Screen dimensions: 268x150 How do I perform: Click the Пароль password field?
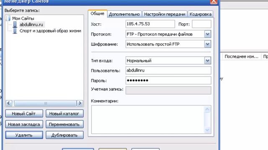(x=168, y=80)
